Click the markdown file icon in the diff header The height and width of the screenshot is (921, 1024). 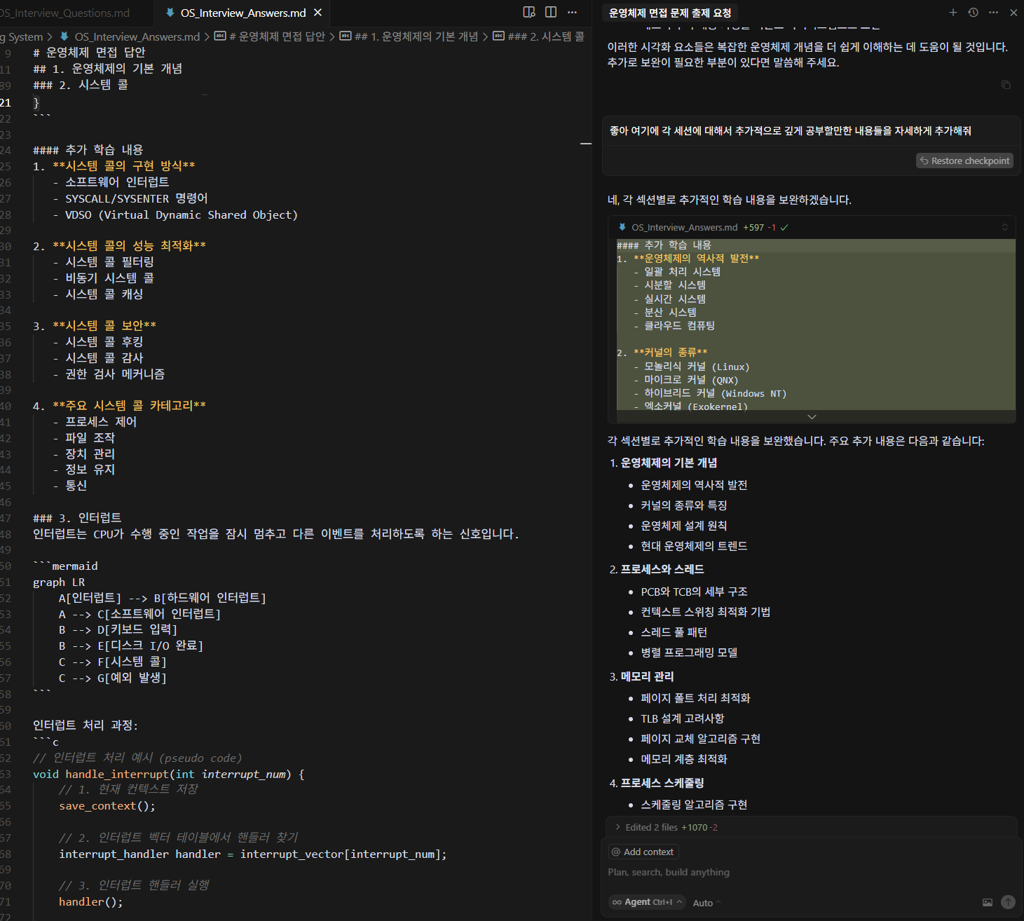(622, 227)
